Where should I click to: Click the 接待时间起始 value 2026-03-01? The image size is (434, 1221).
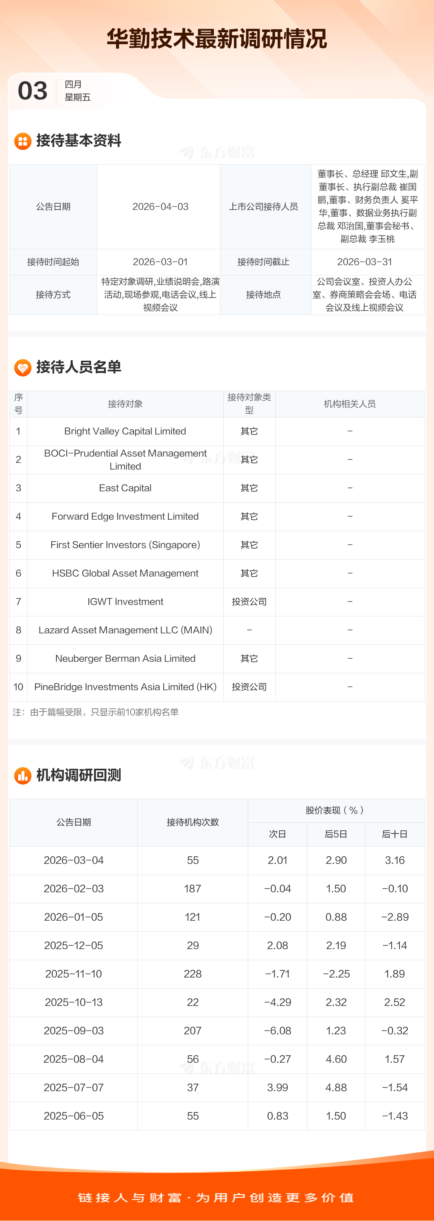[160, 262]
